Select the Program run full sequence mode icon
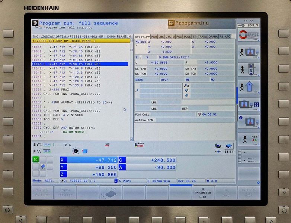291x223 pixels. (35, 23)
